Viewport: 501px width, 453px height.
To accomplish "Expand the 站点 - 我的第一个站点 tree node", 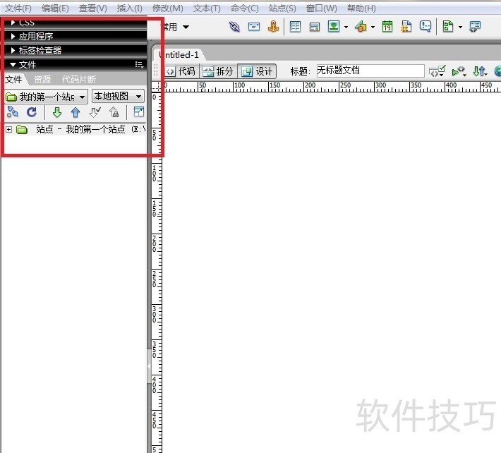I will click(x=9, y=129).
